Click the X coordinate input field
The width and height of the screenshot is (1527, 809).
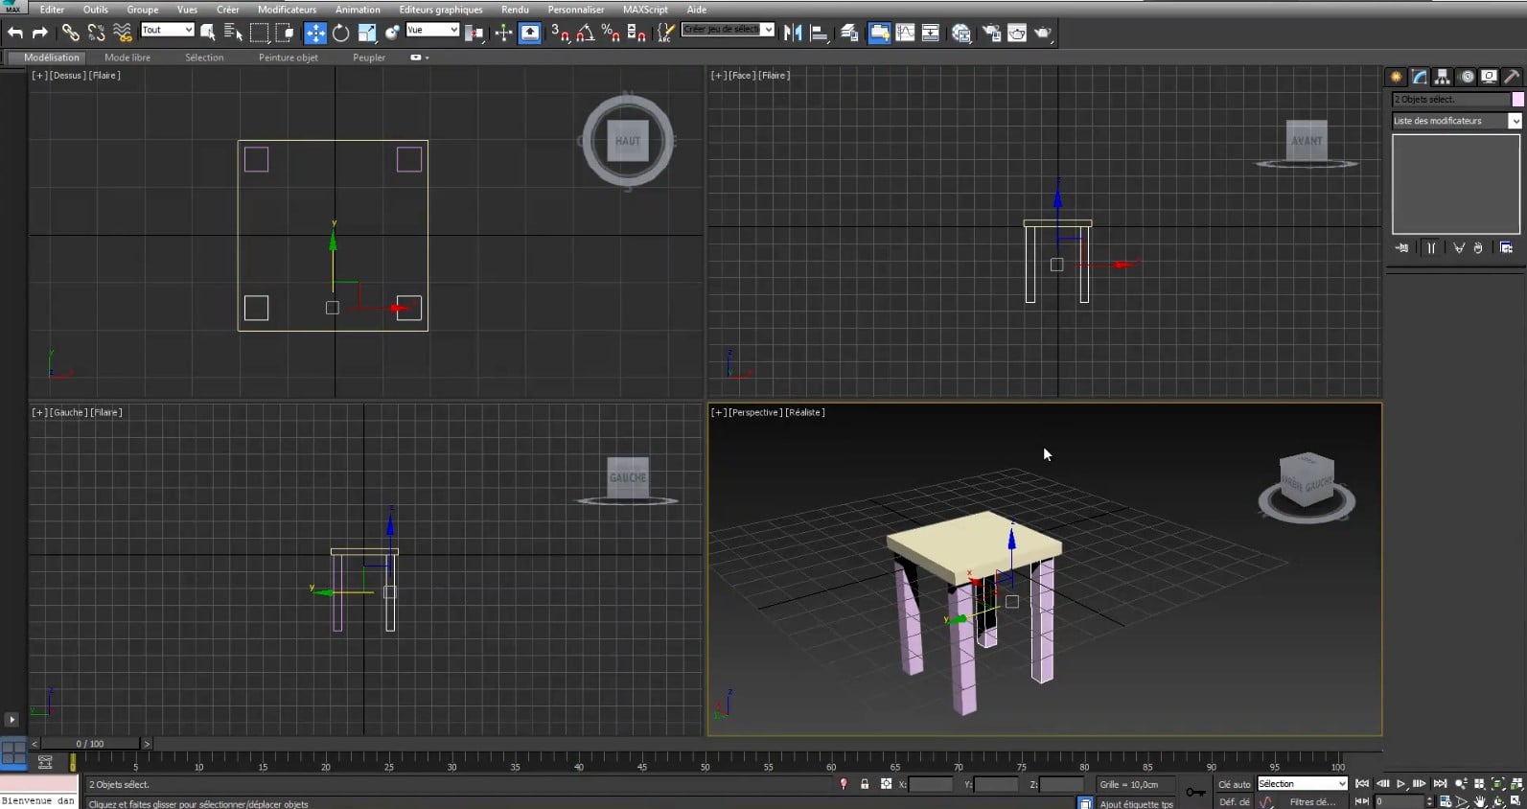coord(930,784)
